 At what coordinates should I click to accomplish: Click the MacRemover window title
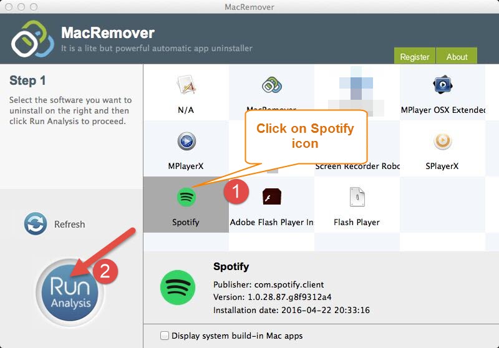[249, 7]
